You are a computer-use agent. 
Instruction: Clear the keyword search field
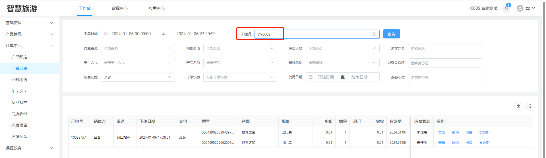click(x=374, y=34)
